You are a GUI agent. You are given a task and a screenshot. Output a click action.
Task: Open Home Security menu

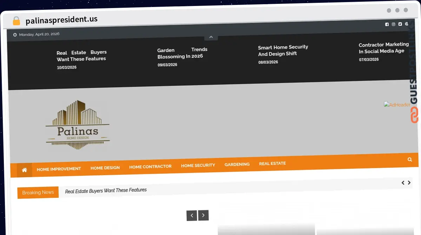click(198, 165)
